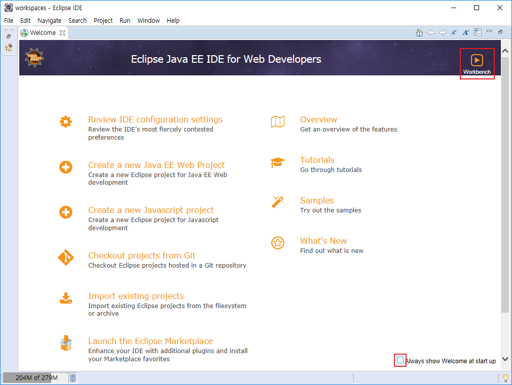Click the Eclipse Marketplace box icon

(x=66, y=344)
